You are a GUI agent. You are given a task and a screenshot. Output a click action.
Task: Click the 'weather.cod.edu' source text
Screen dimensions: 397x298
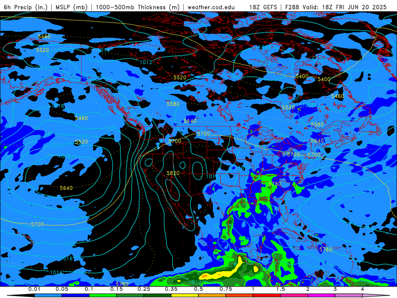211,7
